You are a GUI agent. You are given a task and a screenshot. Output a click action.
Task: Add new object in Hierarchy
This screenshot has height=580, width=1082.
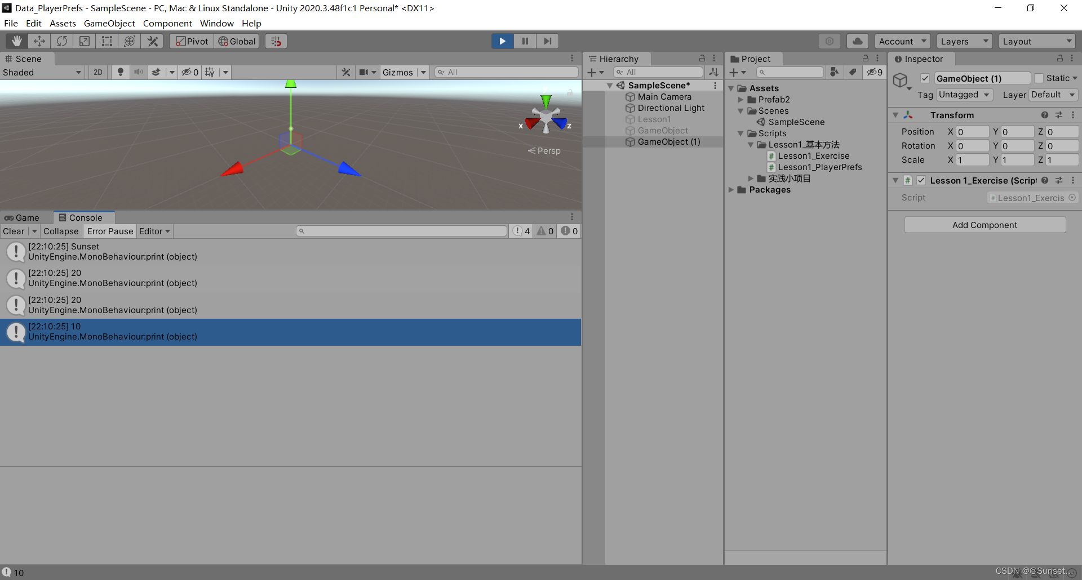595,72
